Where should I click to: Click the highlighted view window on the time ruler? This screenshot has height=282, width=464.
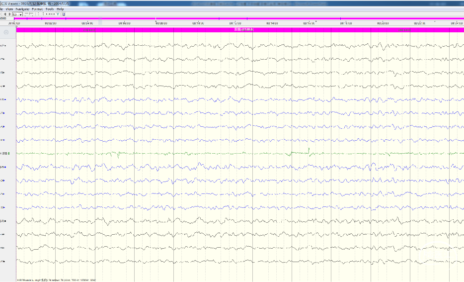(x=100, y=21)
